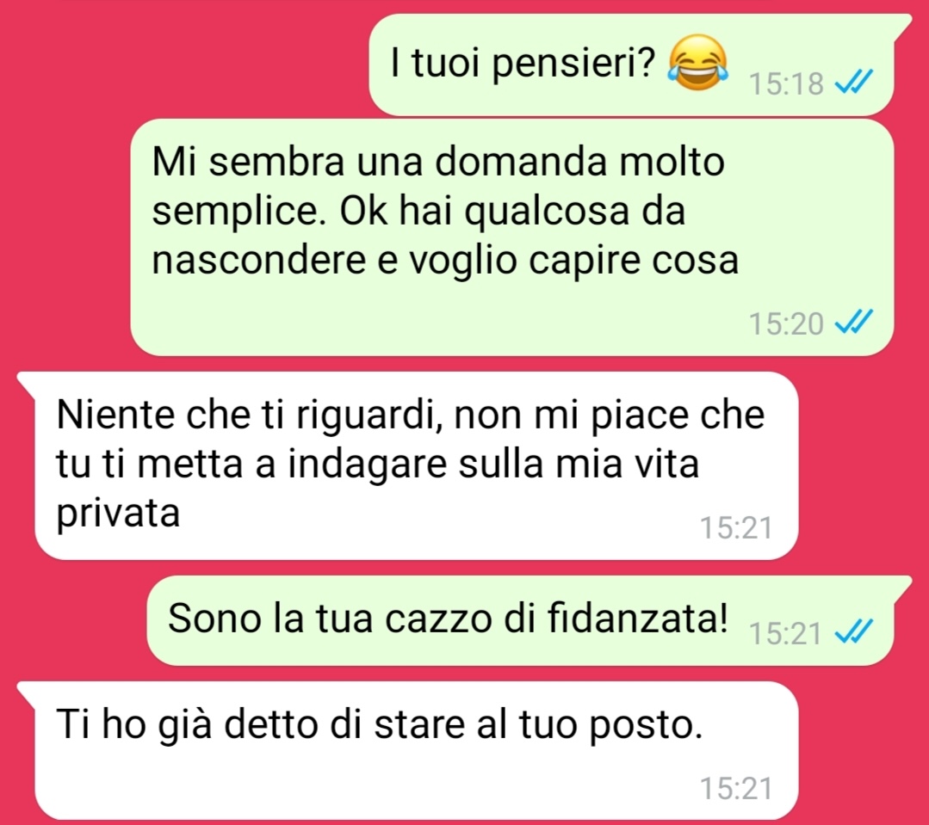The image size is (929, 825).
Task: Click blue double-check ticks beside 15:18
Action: [x=853, y=83]
